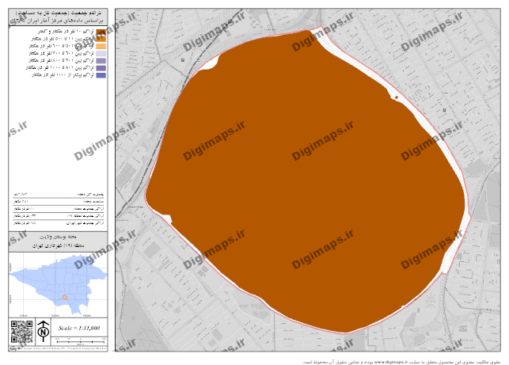
Task: Click the highlighted orange district in the inset map
Action: (x=65, y=297)
